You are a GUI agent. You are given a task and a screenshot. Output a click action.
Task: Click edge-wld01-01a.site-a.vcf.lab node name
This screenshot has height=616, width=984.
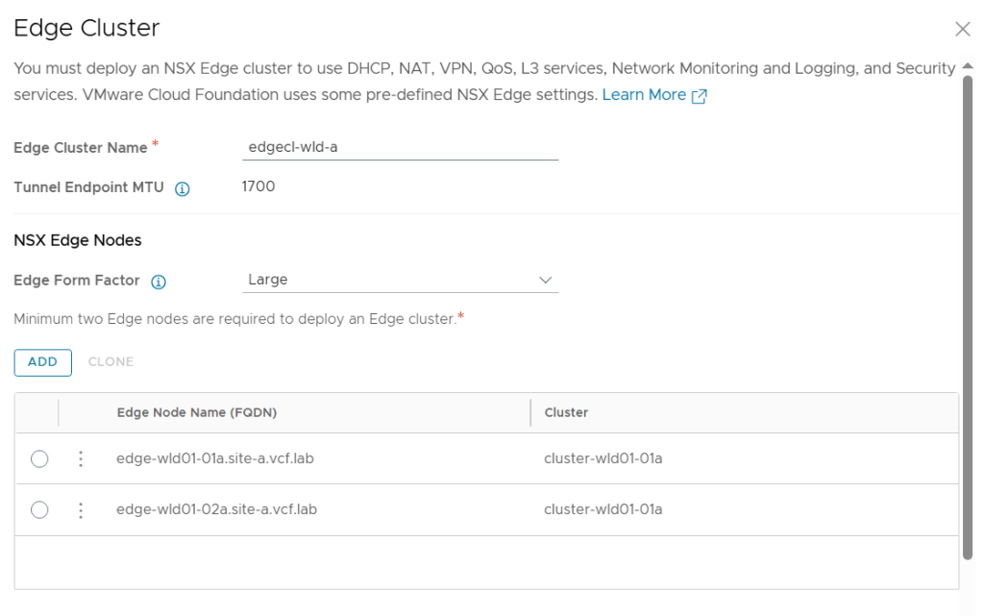[214, 458]
